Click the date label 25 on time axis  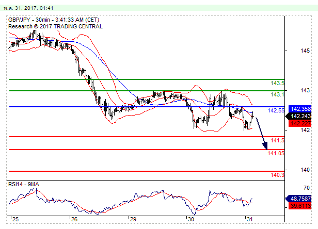[15, 219]
